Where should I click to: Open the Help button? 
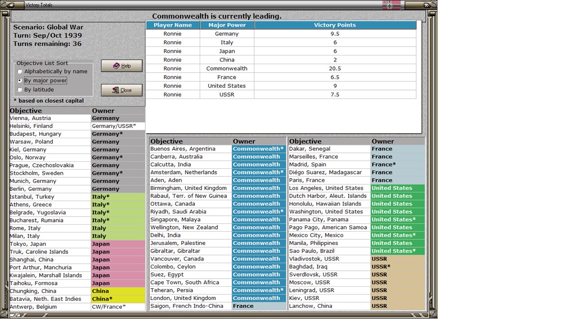click(122, 66)
